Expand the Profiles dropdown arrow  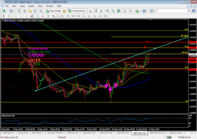tap(14, 11)
